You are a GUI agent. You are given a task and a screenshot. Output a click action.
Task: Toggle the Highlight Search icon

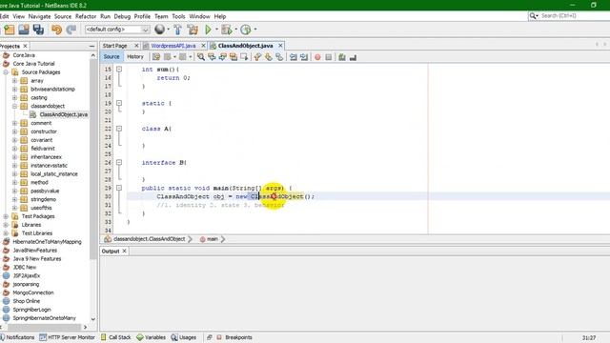[234, 57]
